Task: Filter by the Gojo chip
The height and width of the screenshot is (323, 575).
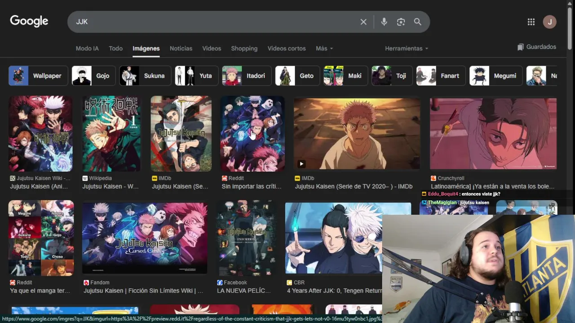Action: [x=93, y=76]
